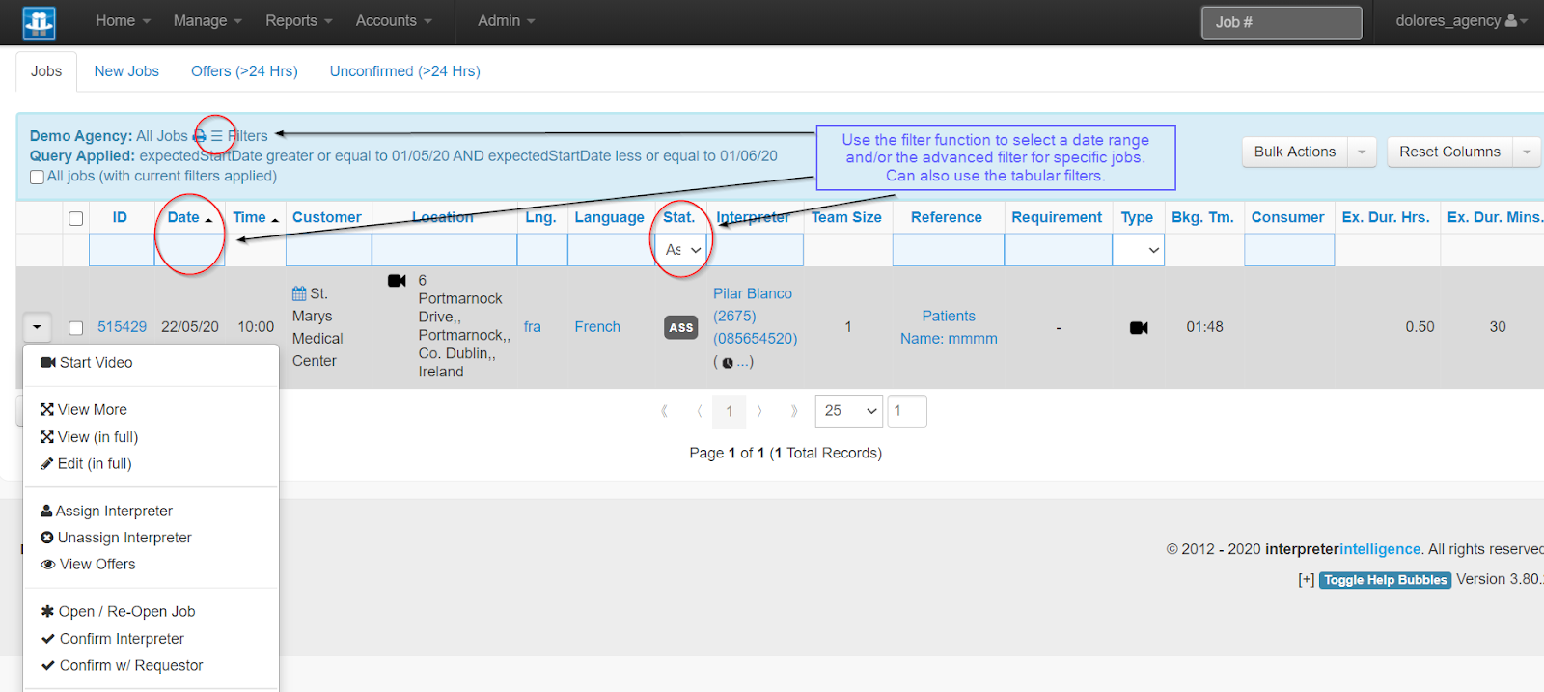Go to last page using double-arrow icon
Image resolution: width=1544 pixels, height=692 pixels.
(794, 411)
